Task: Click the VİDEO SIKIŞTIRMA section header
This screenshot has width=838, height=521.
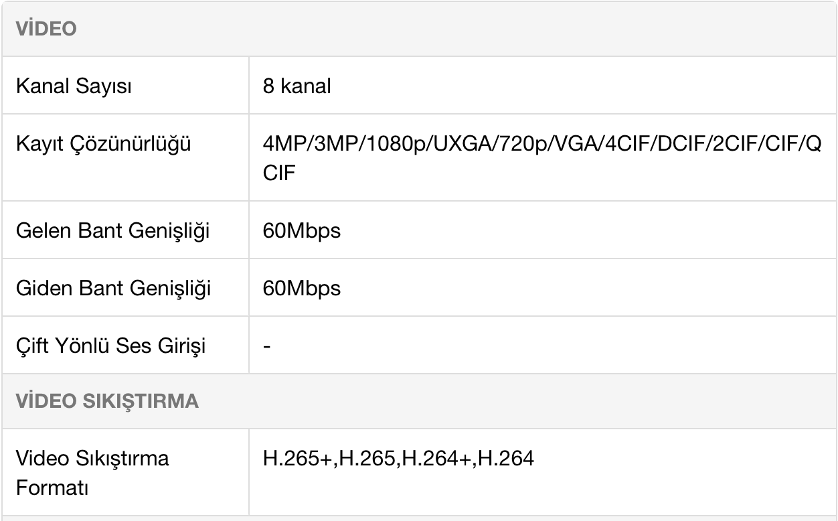Action: click(x=107, y=401)
